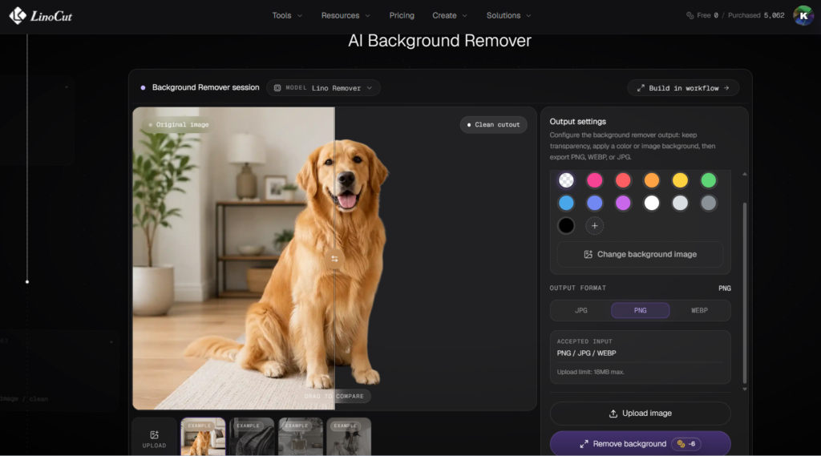Image resolution: width=821 pixels, height=456 pixels.
Task: Select WEBP output format
Action: tap(699, 310)
